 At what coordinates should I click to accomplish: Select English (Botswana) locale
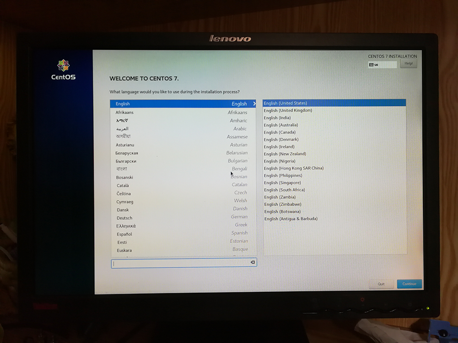point(334,212)
